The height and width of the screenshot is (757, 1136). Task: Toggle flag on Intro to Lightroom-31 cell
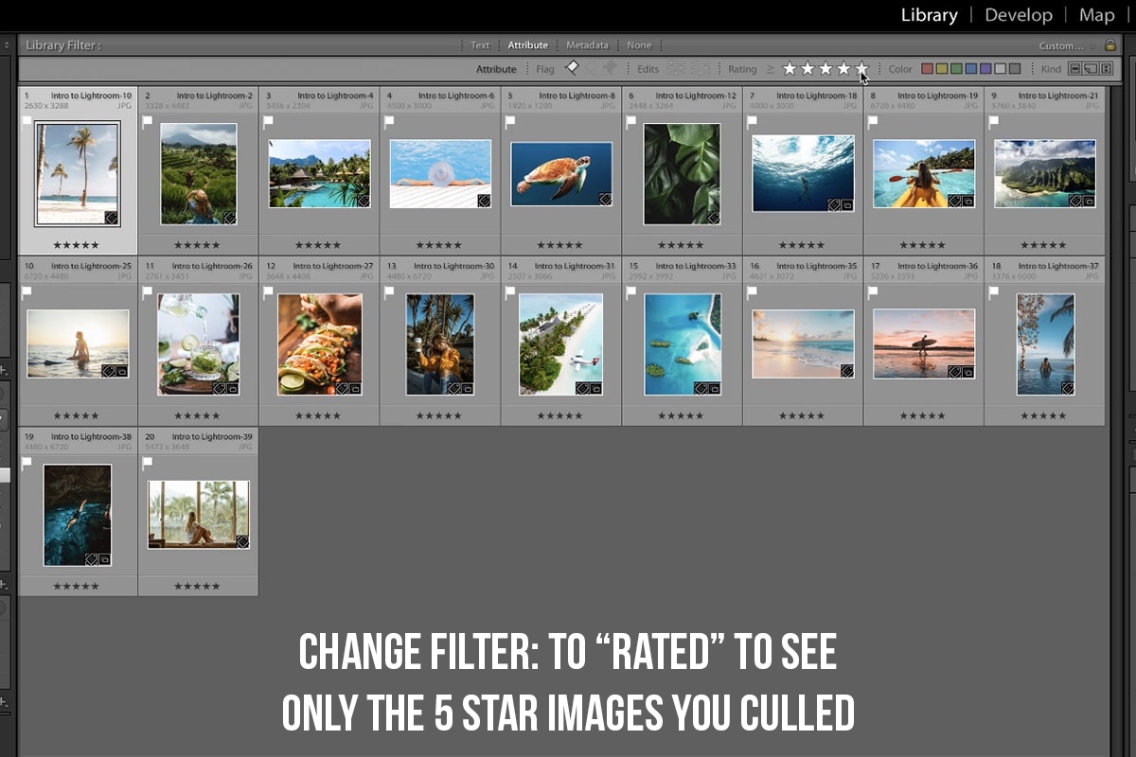click(509, 292)
